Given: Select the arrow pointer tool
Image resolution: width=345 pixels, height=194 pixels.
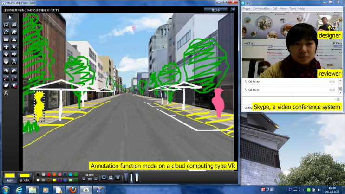Looking at the screenshot, I should pyautogui.click(x=10, y=17).
